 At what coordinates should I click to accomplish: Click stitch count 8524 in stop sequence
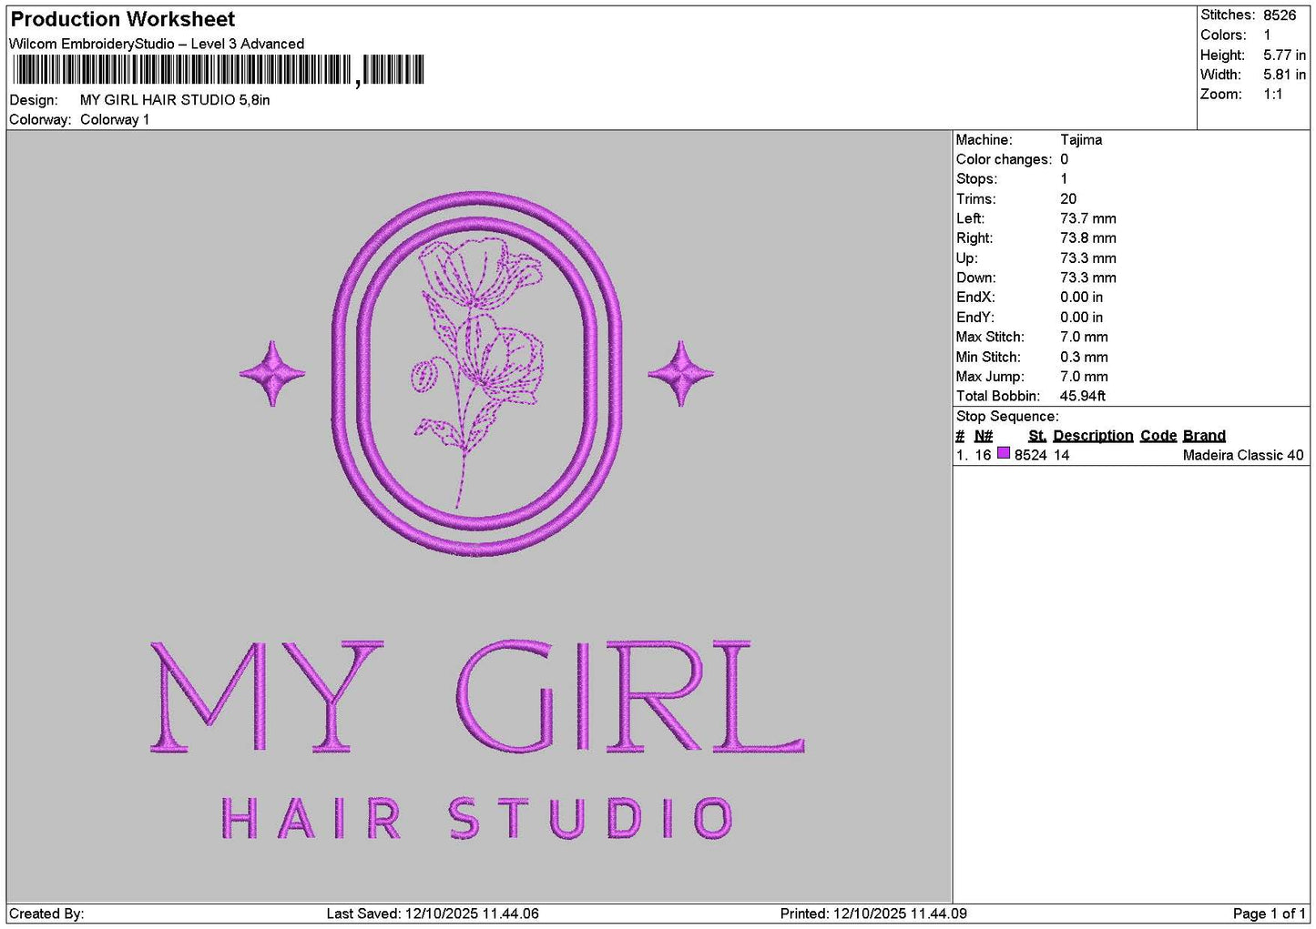point(1031,455)
